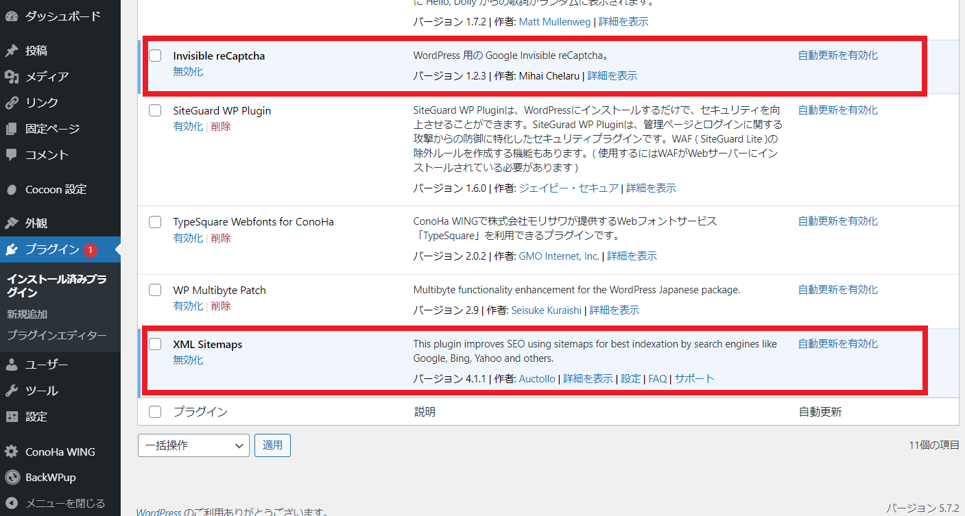Click the Dashboard gauge icon
This screenshot has height=516, width=965.
pos(12,16)
